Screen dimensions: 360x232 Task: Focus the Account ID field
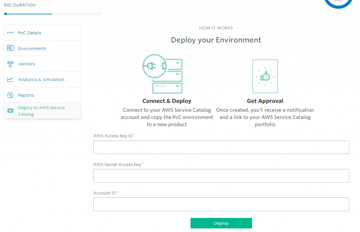pos(221,204)
